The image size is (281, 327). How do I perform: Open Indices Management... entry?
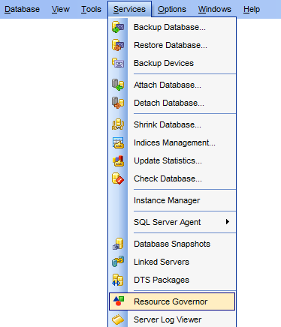pyautogui.click(x=172, y=142)
